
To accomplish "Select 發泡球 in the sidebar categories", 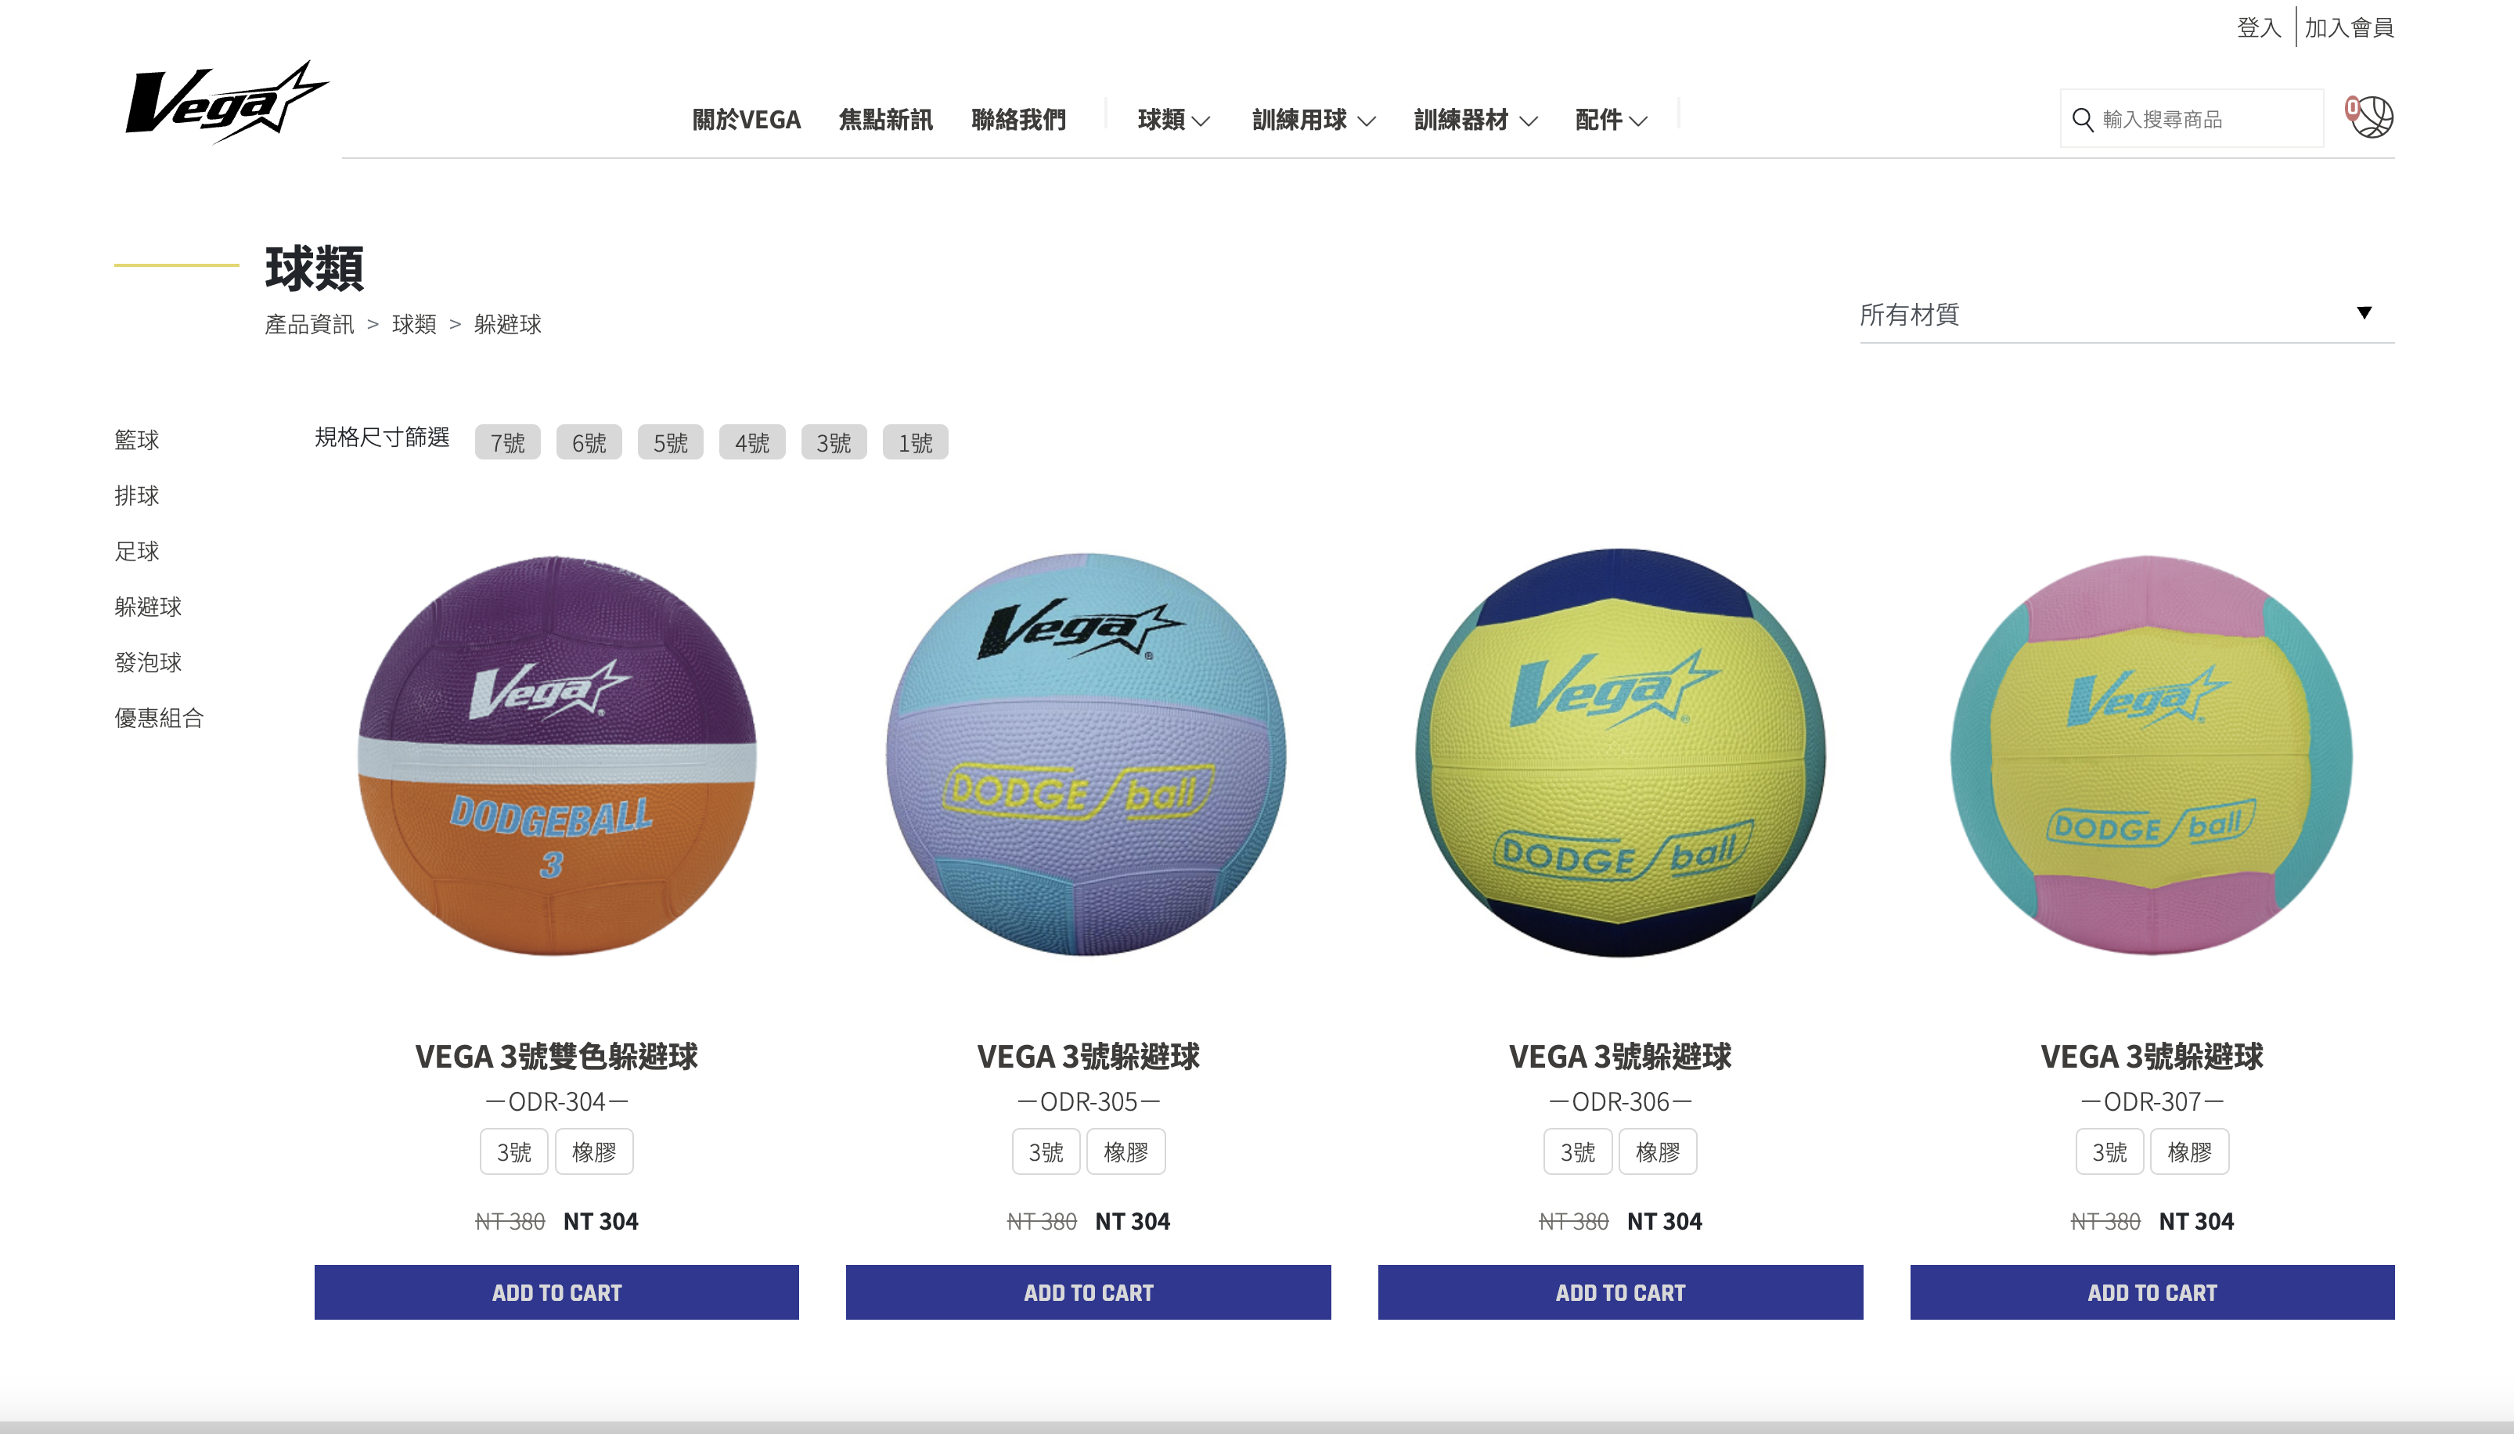I will (x=148, y=662).
